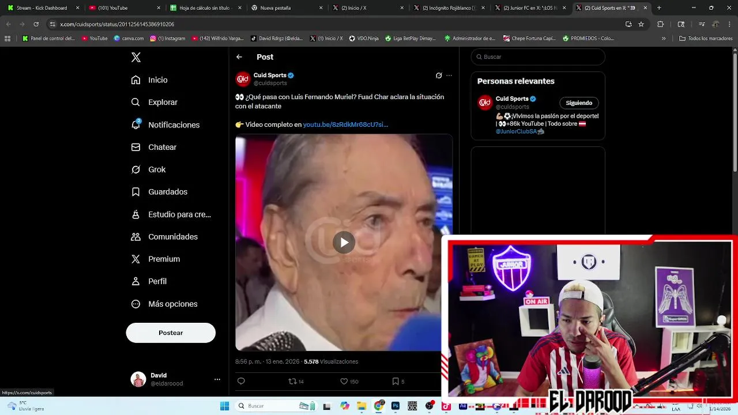Click the X logo in the sidebar
The image size is (738, 415).
tap(136, 57)
